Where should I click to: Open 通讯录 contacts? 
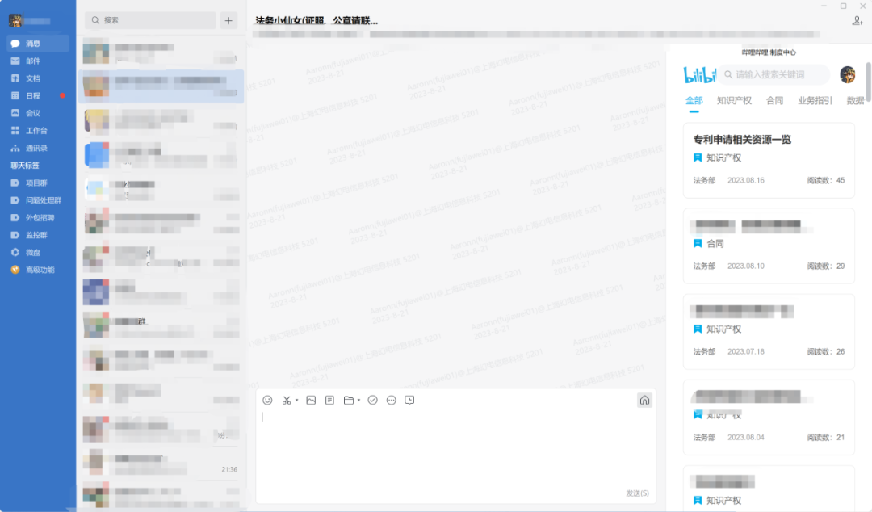point(38,148)
